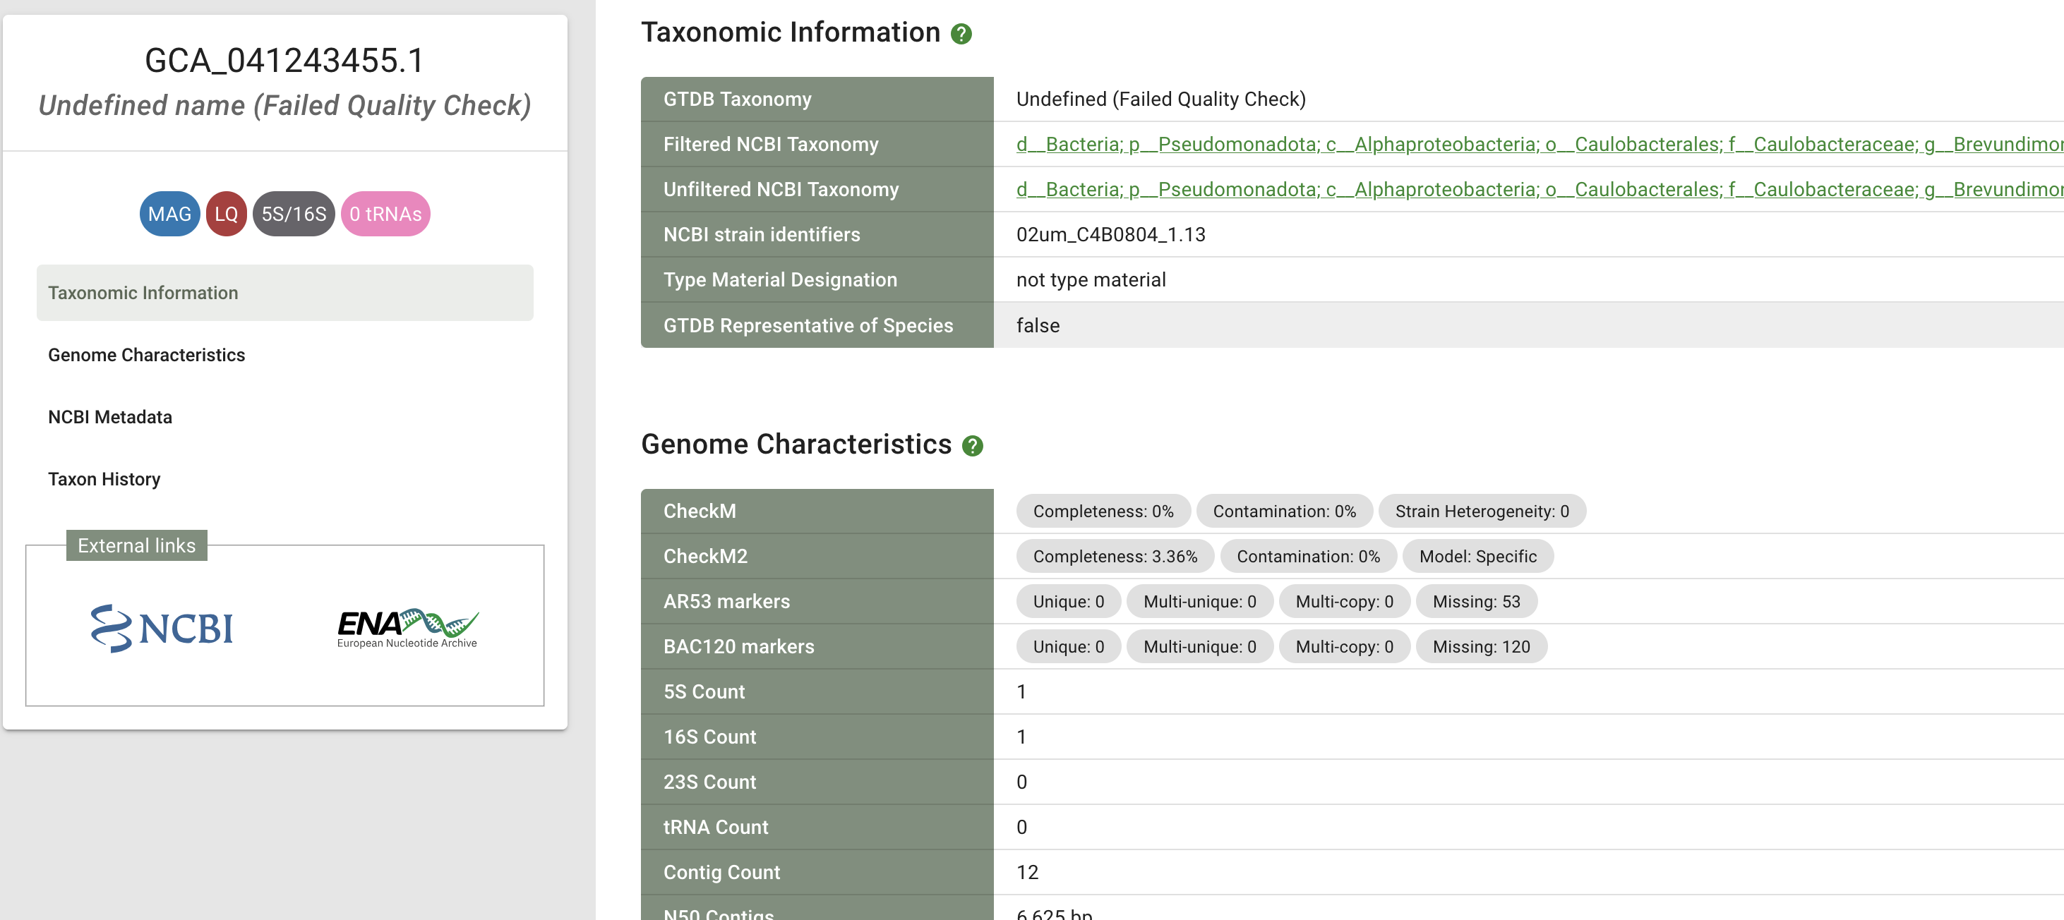Viewport: 2064px width, 920px height.
Task: Click the help icon beside Genome Characteristics heading
Action: pyautogui.click(x=972, y=446)
